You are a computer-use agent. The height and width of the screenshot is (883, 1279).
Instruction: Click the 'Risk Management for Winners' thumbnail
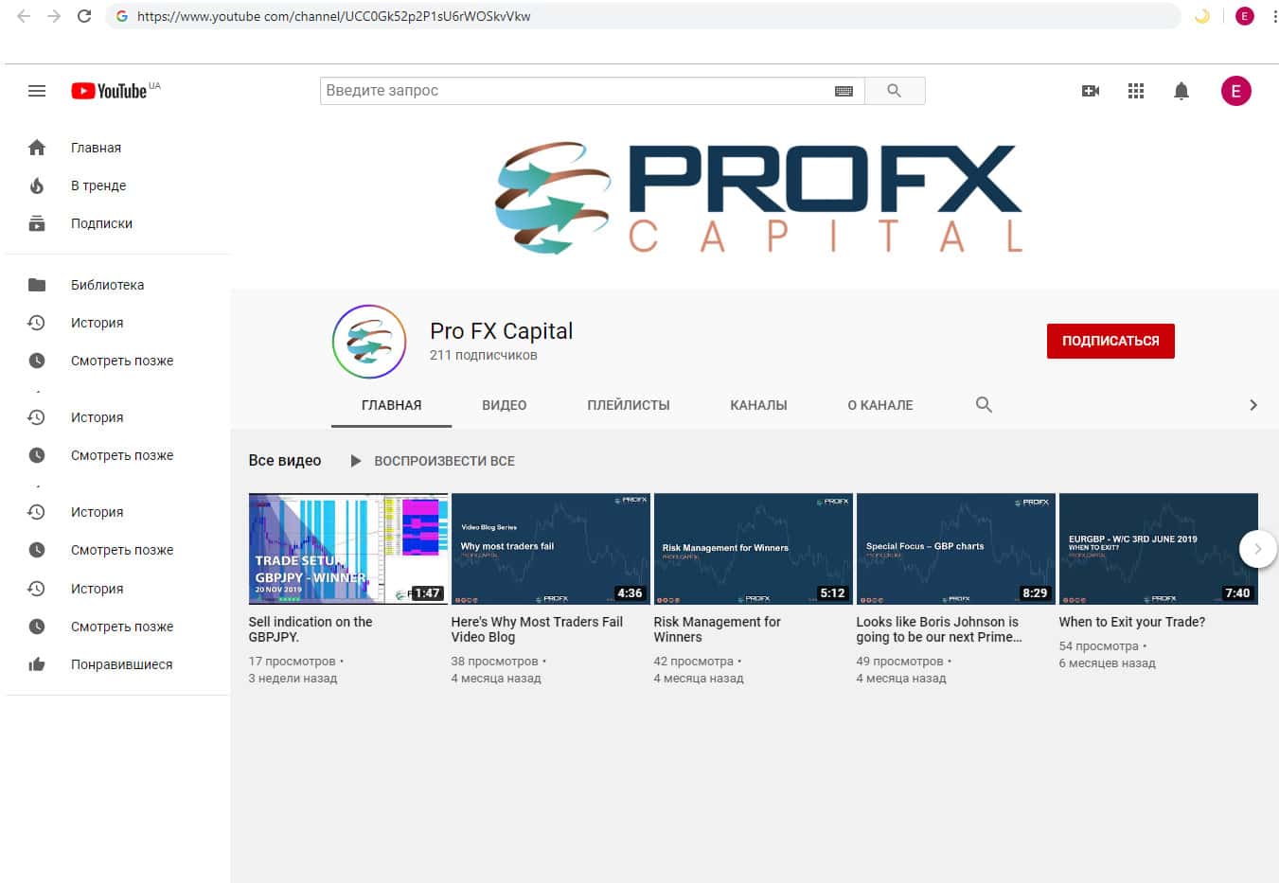click(754, 549)
